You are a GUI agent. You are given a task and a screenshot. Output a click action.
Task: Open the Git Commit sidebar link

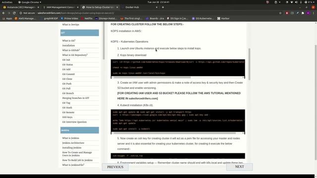point(68,74)
